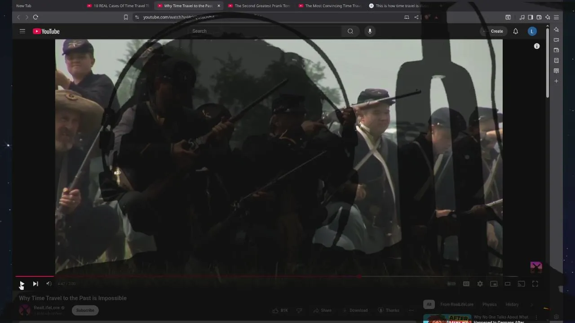Reload the page
The image size is (575, 323).
click(x=35, y=17)
